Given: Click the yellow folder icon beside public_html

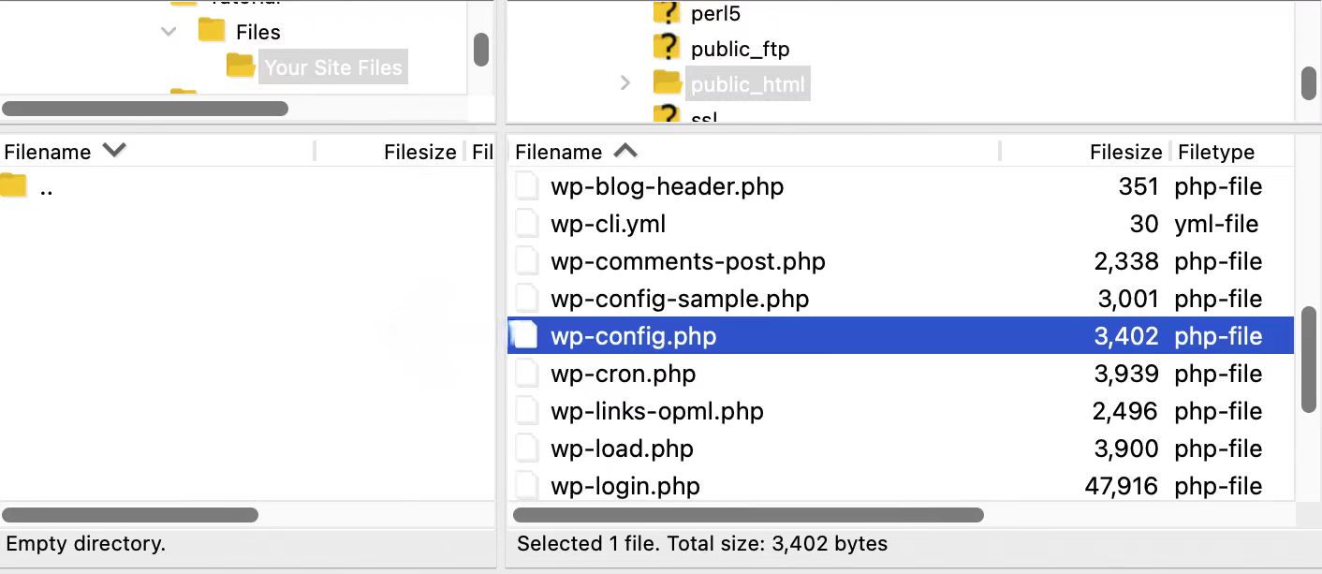Looking at the screenshot, I should tap(668, 83).
